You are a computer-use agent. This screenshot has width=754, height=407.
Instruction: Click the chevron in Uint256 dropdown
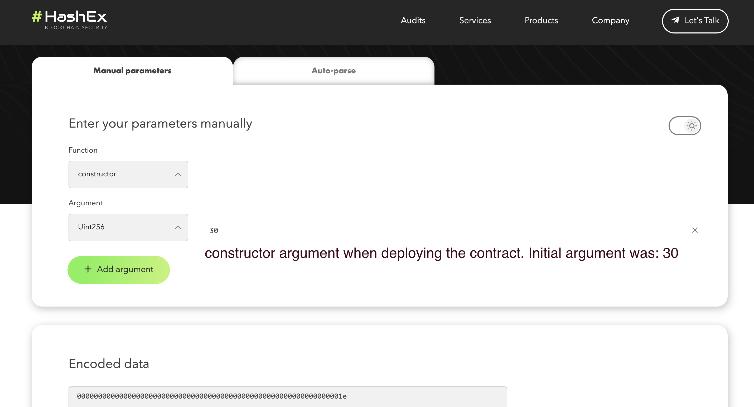point(178,227)
